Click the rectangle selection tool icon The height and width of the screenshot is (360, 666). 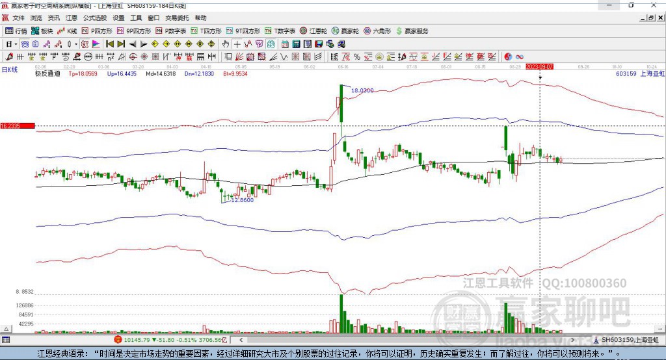(x=228, y=57)
